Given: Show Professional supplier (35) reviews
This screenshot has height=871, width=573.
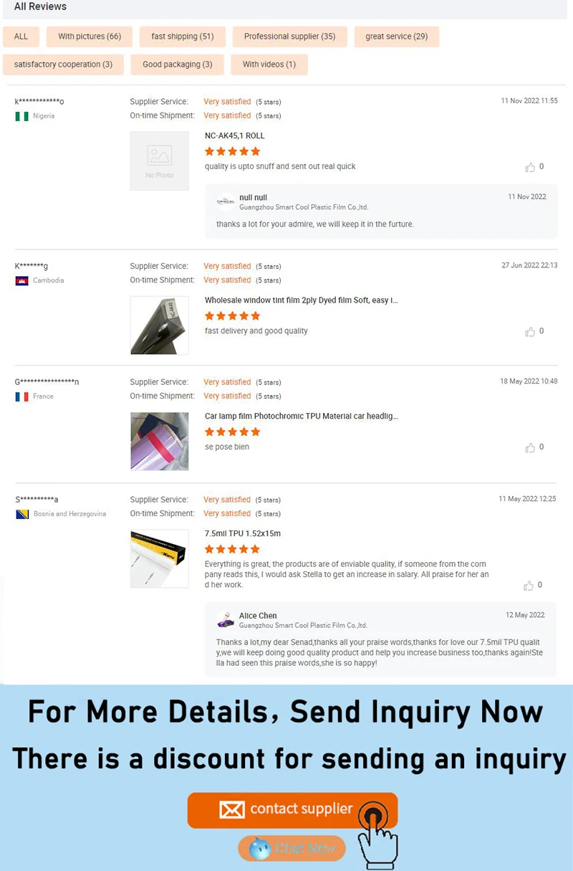Looking at the screenshot, I should click(x=289, y=37).
